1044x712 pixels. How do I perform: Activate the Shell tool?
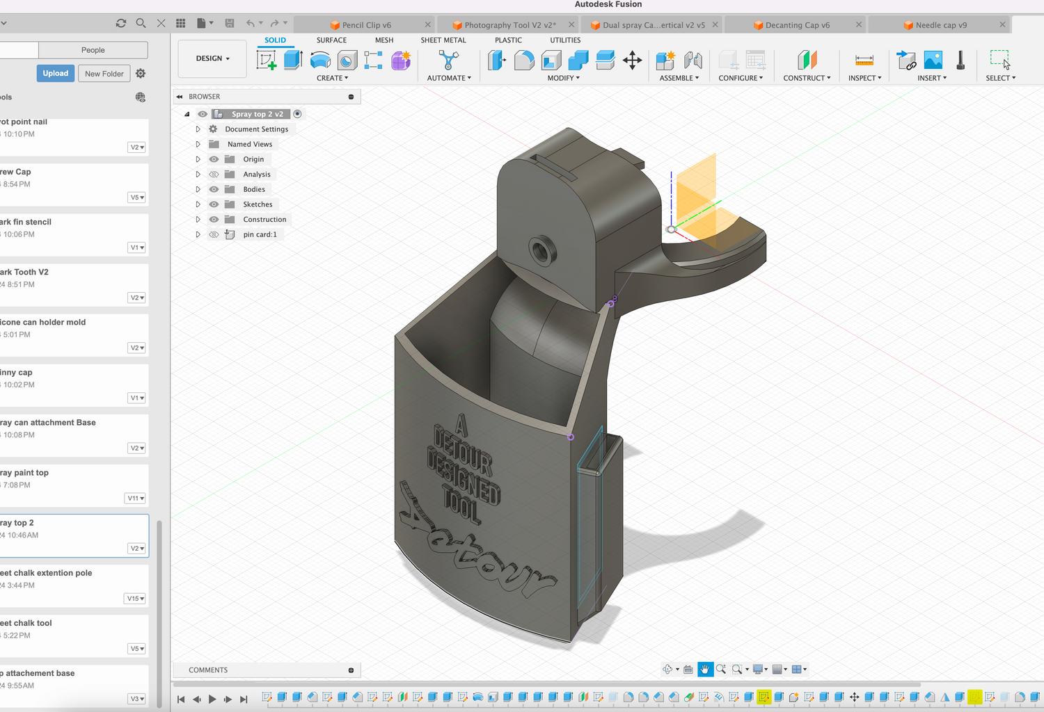[551, 60]
